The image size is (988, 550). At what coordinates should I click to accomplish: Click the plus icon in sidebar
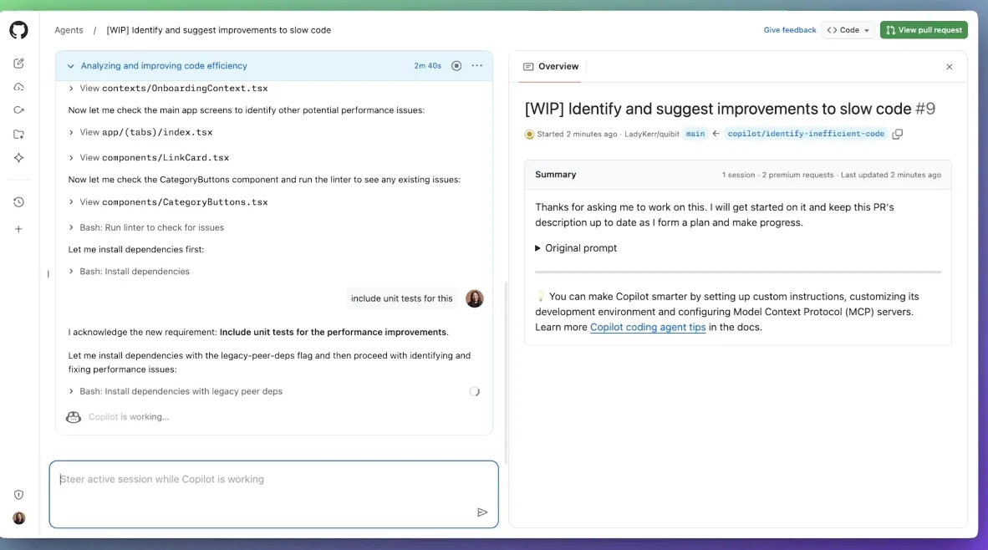click(18, 229)
